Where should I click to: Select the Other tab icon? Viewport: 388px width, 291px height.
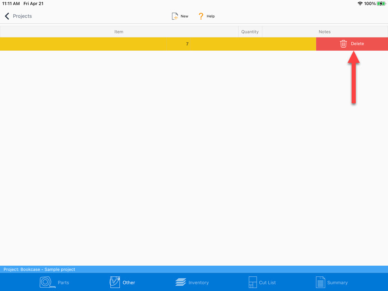tap(115, 282)
